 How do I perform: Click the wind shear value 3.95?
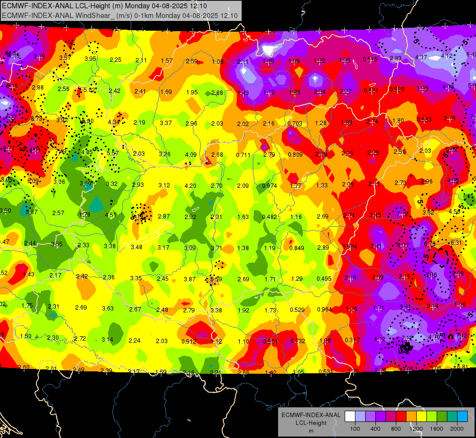pos(90,59)
